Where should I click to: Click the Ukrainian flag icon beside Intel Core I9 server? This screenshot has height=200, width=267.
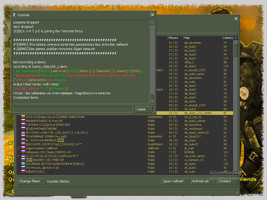(x=23, y=156)
